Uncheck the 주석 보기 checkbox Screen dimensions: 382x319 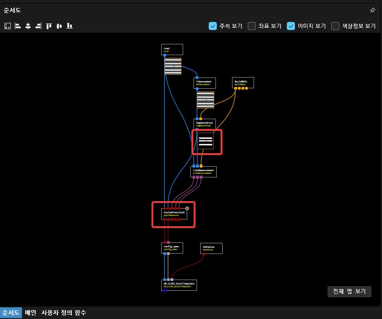coord(213,26)
